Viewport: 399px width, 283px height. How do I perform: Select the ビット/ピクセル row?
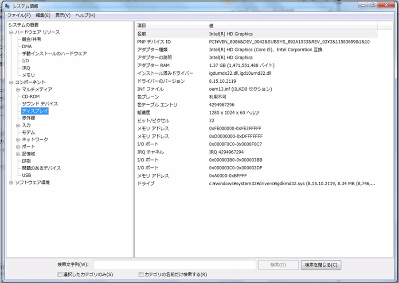tap(257, 120)
